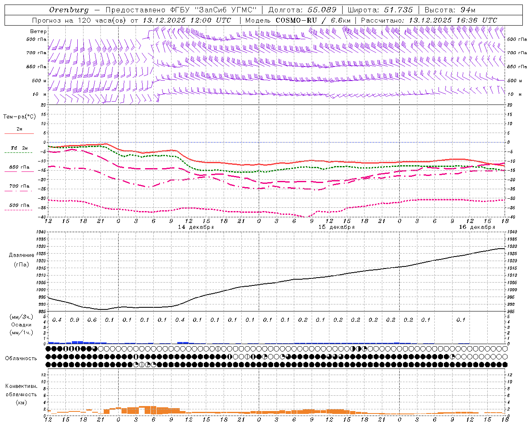Select the "850 гПа" temperature legend entry
Image resolution: width=529 pixels, height=423 pixels.
[x=19, y=167]
